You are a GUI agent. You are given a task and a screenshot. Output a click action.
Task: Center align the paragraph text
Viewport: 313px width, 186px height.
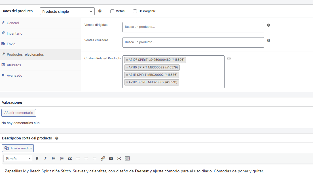(86, 158)
